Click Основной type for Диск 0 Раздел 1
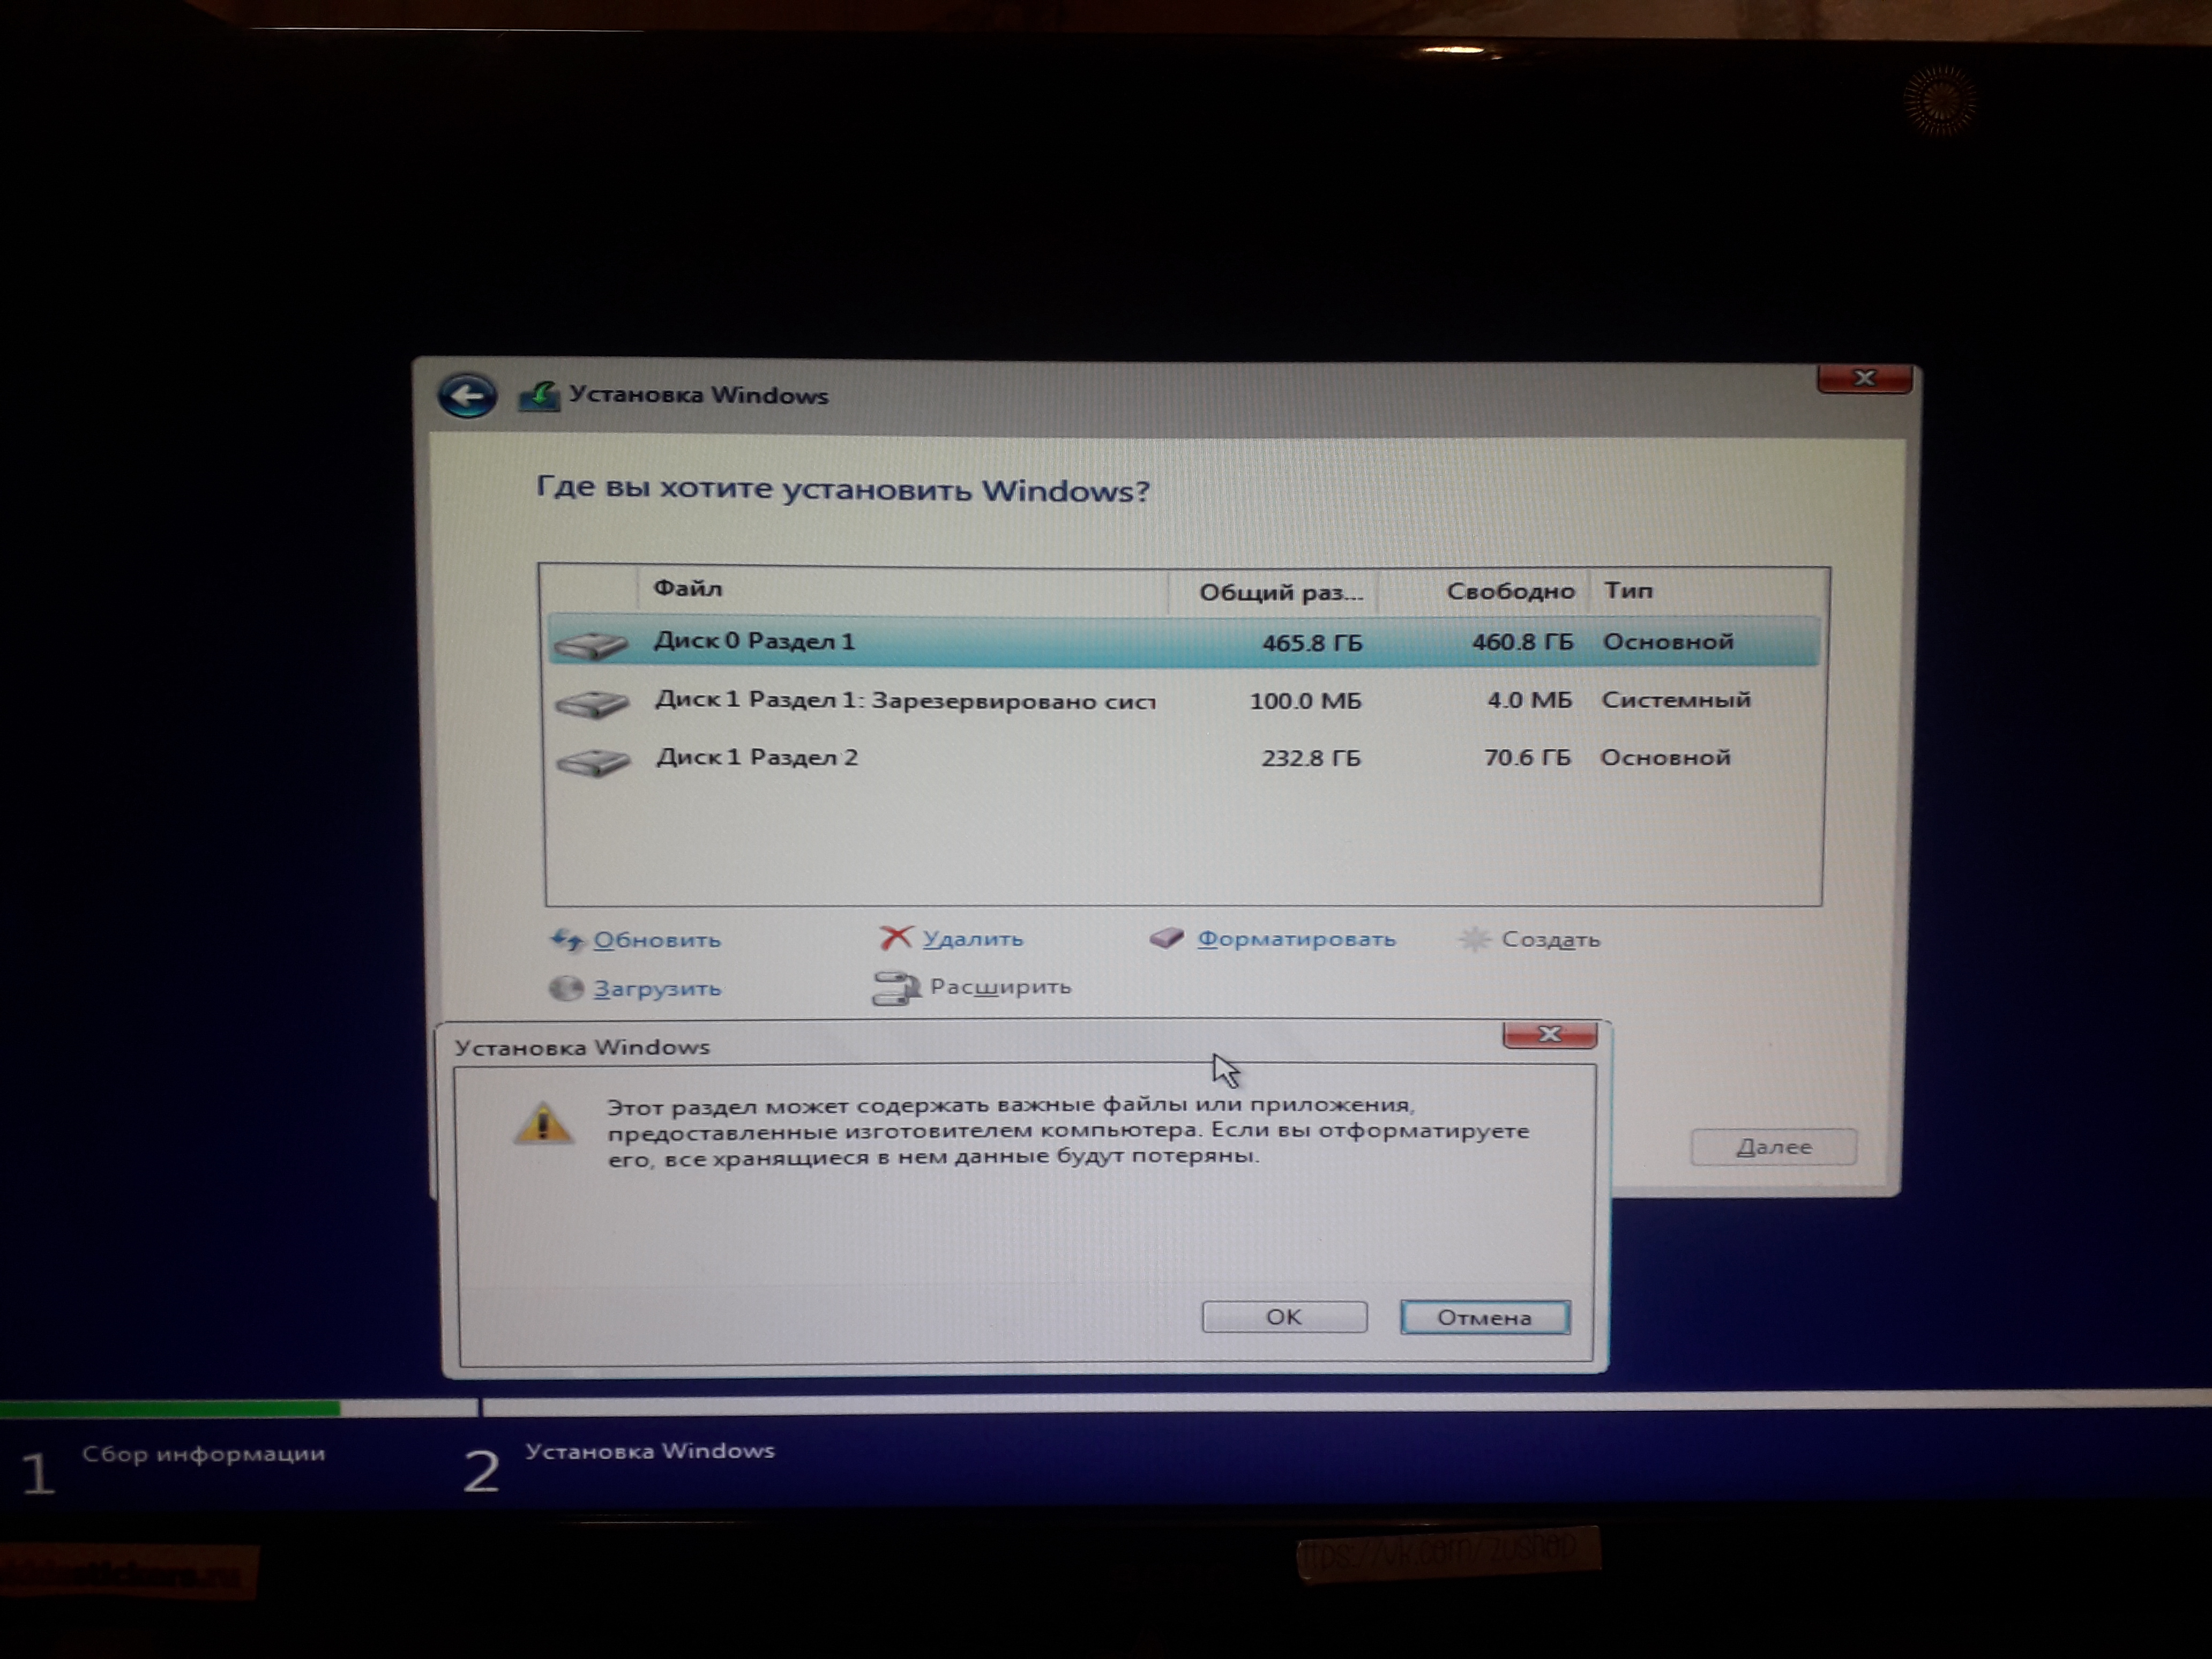Viewport: 2212px width, 1659px height. [x=1668, y=642]
